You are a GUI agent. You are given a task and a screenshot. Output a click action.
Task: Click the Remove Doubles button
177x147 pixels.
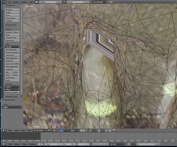pos(12,92)
